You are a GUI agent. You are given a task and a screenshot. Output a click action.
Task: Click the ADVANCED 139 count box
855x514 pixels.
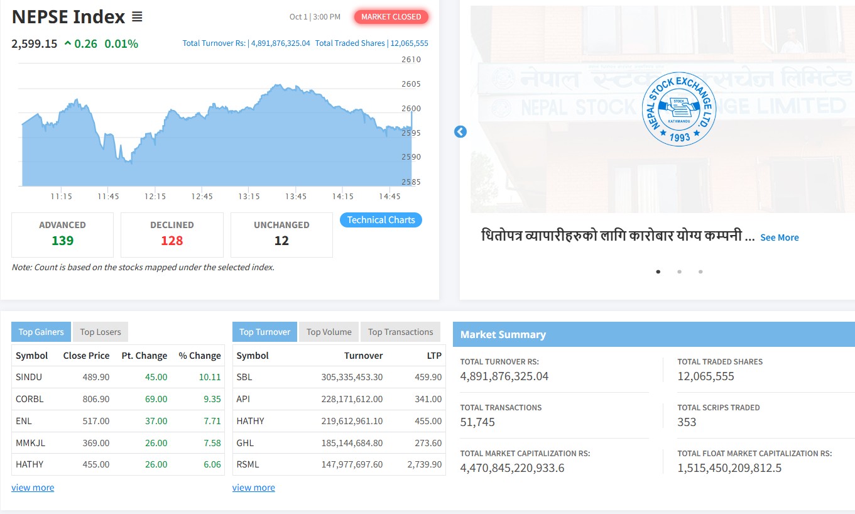point(62,234)
